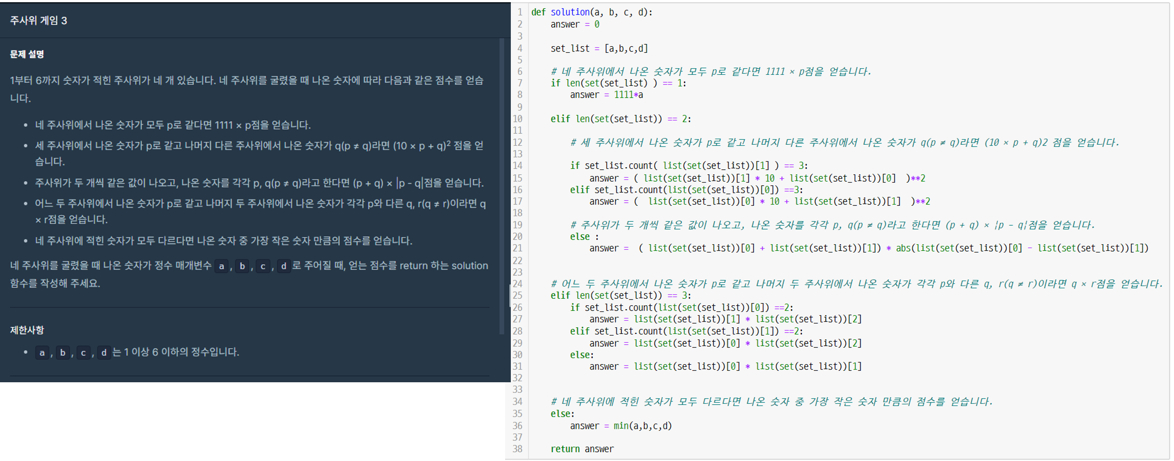This screenshot has width=1174, height=461.
Task: Click the 'set_list = [a,b,c,d]' code line
Action: coord(599,48)
